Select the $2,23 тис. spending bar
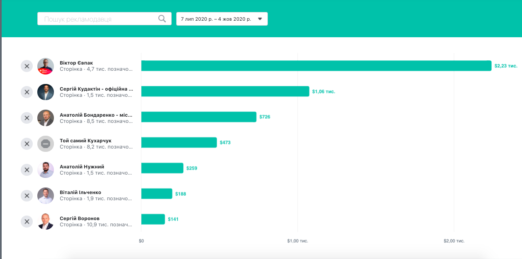Screen dimensions: 522x259 pyautogui.click(x=316, y=66)
